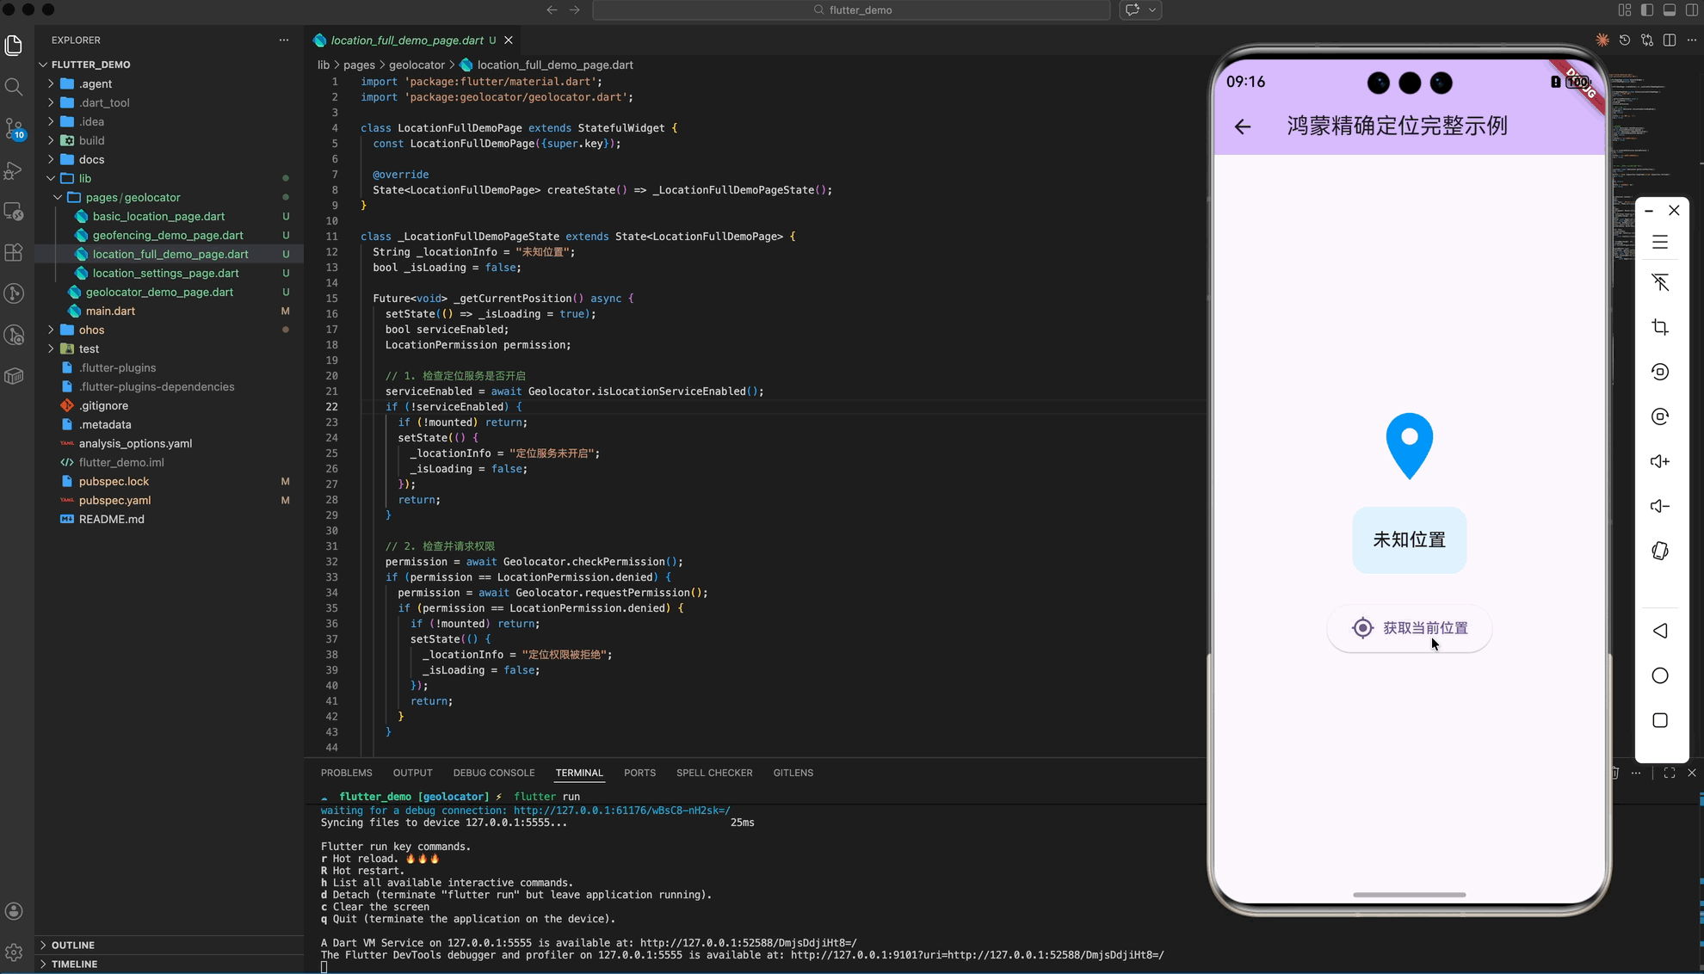
Task: Open the Search view in activity bar
Action: click(x=14, y=87)
